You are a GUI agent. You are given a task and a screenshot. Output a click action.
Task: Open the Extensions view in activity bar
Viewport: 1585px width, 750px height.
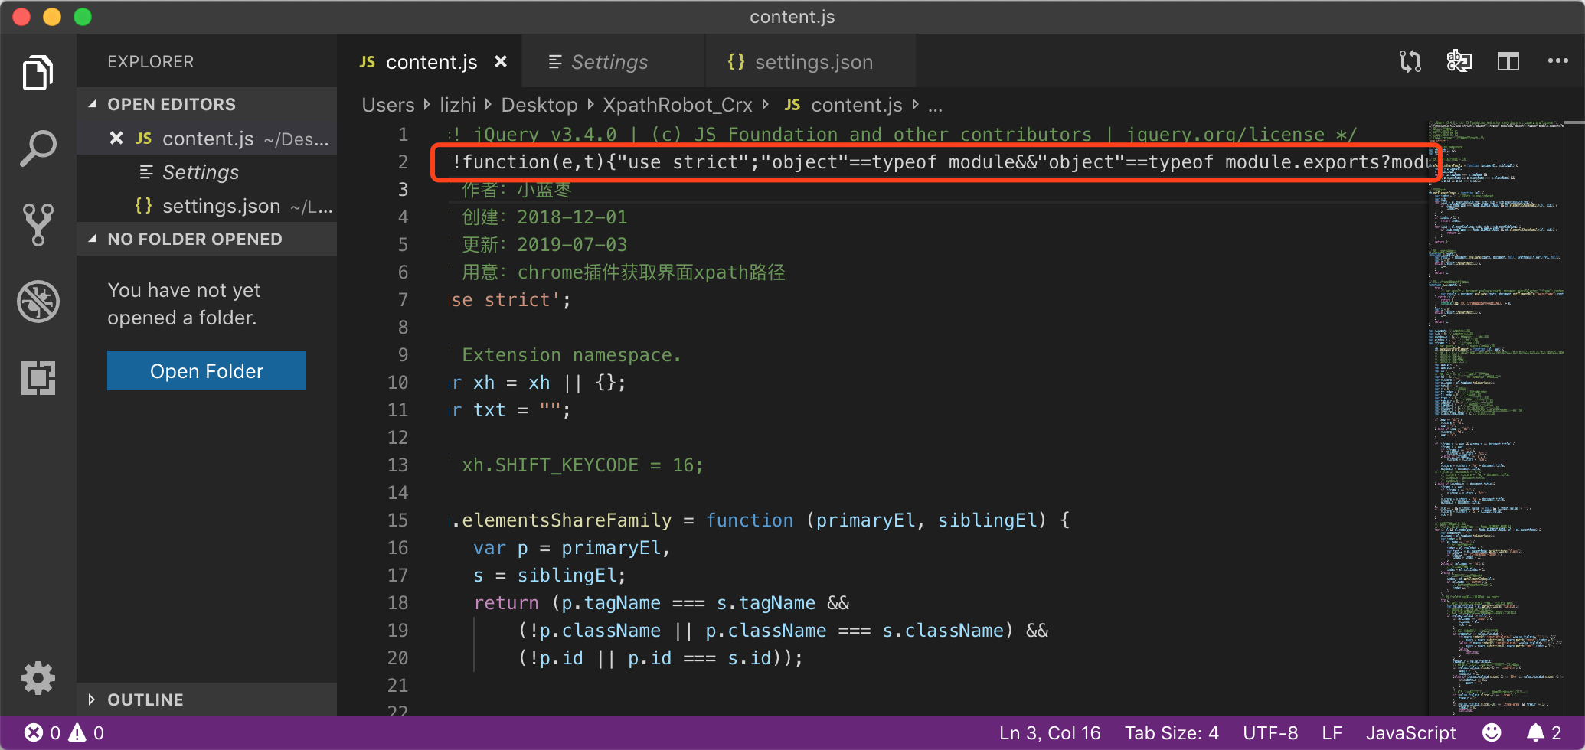38,377
